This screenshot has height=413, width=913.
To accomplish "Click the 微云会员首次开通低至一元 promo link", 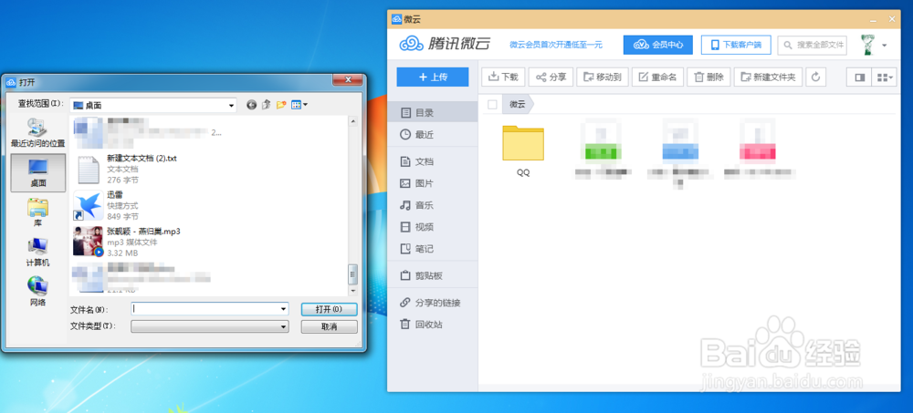I will 555,45.
